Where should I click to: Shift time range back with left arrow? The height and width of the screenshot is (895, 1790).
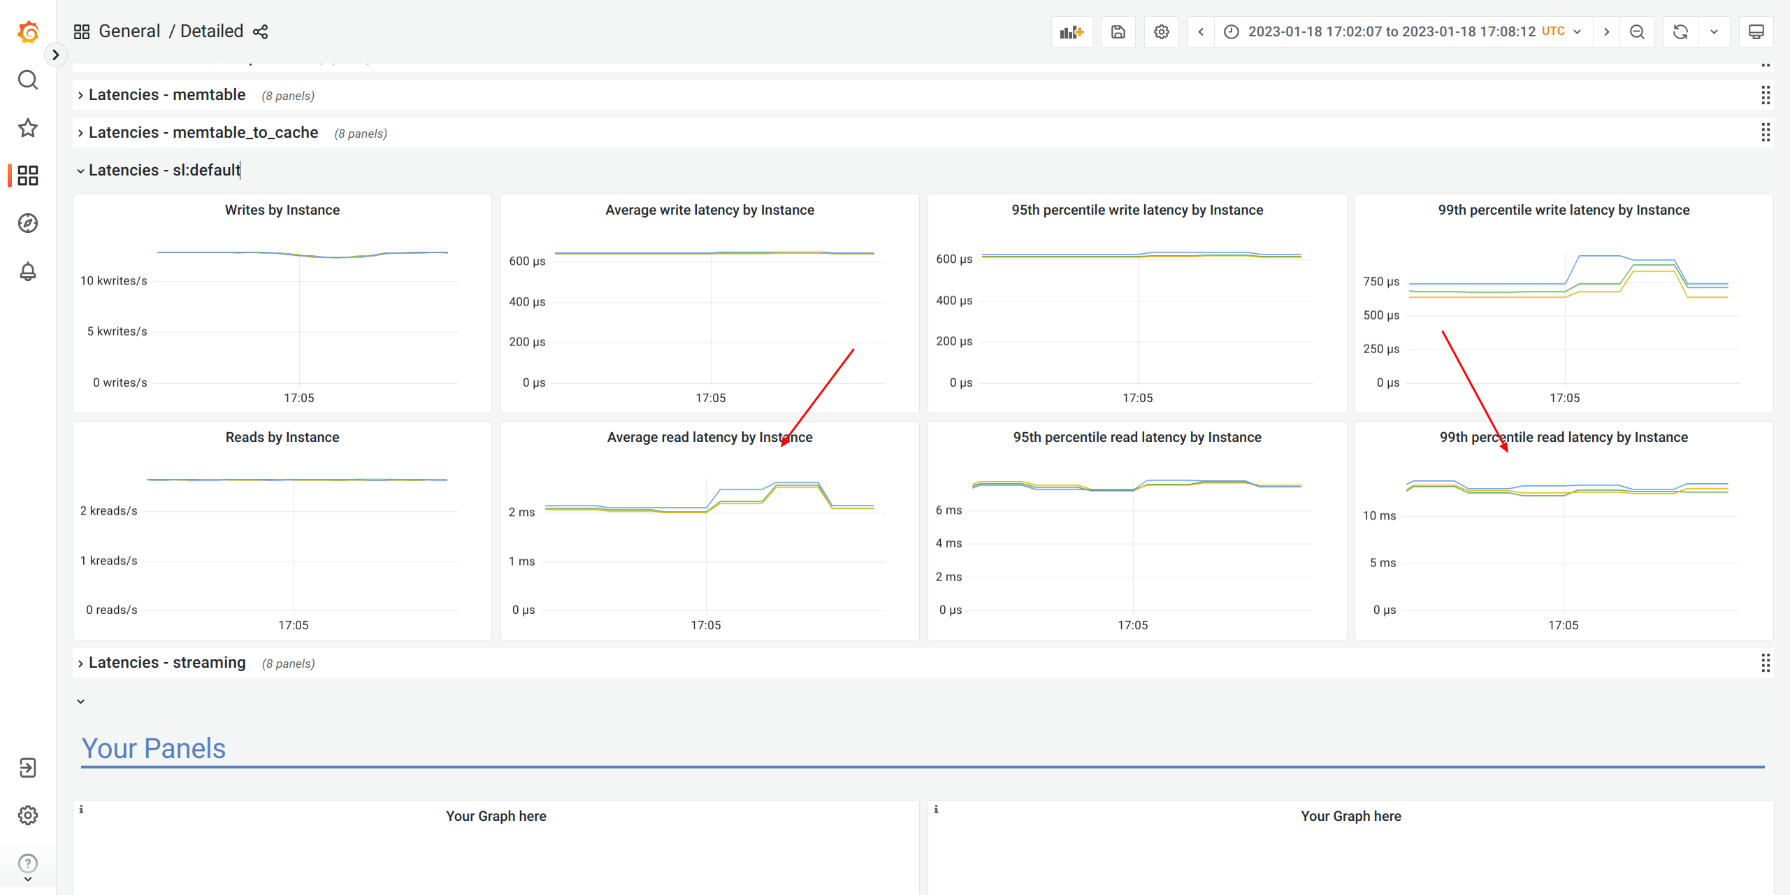tap(1200, 31)
